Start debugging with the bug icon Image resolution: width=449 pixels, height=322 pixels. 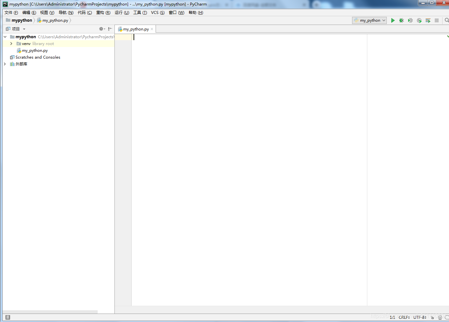[x=401, y=20]
